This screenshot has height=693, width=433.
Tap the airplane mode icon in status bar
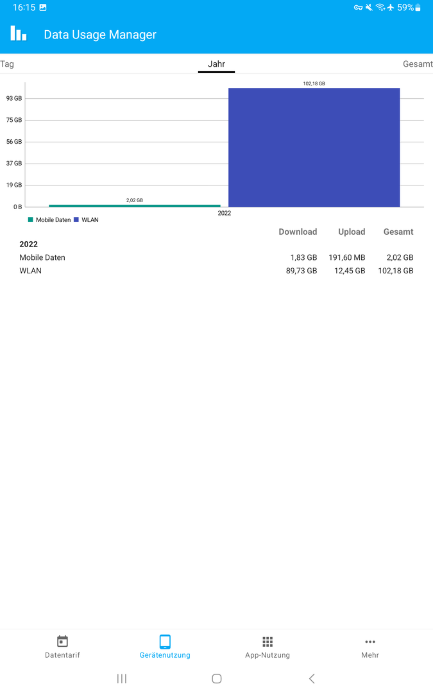click(x=391, y=8)
